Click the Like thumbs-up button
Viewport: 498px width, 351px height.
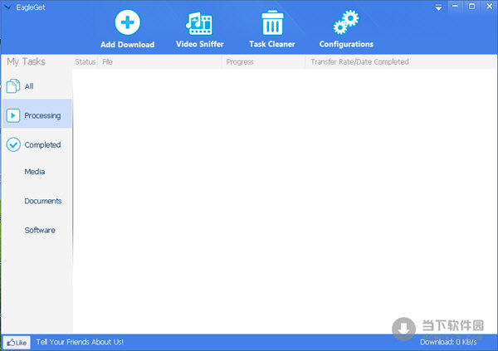(x=17, y=343)
